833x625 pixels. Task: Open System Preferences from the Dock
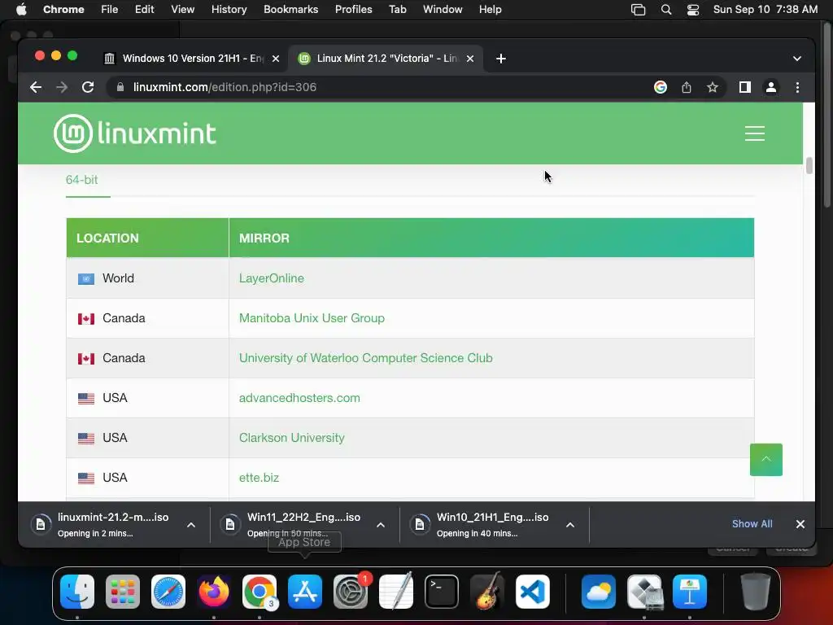click(351, 592)
